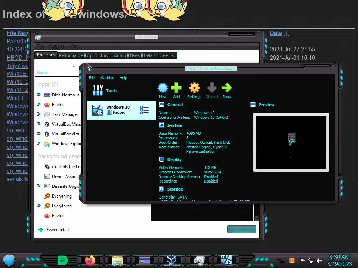
Task: Click the File Name column header link
Action: (x=18, y=33)
